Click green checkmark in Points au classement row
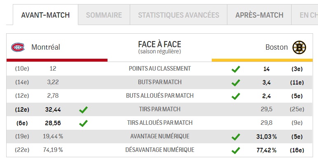Image resolution: width=318 pixels, height=163 pixels. click(236, 69)
